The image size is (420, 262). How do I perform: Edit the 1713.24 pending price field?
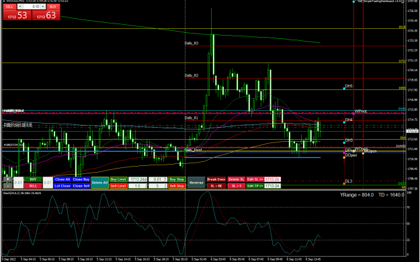[x=138, y=179]
